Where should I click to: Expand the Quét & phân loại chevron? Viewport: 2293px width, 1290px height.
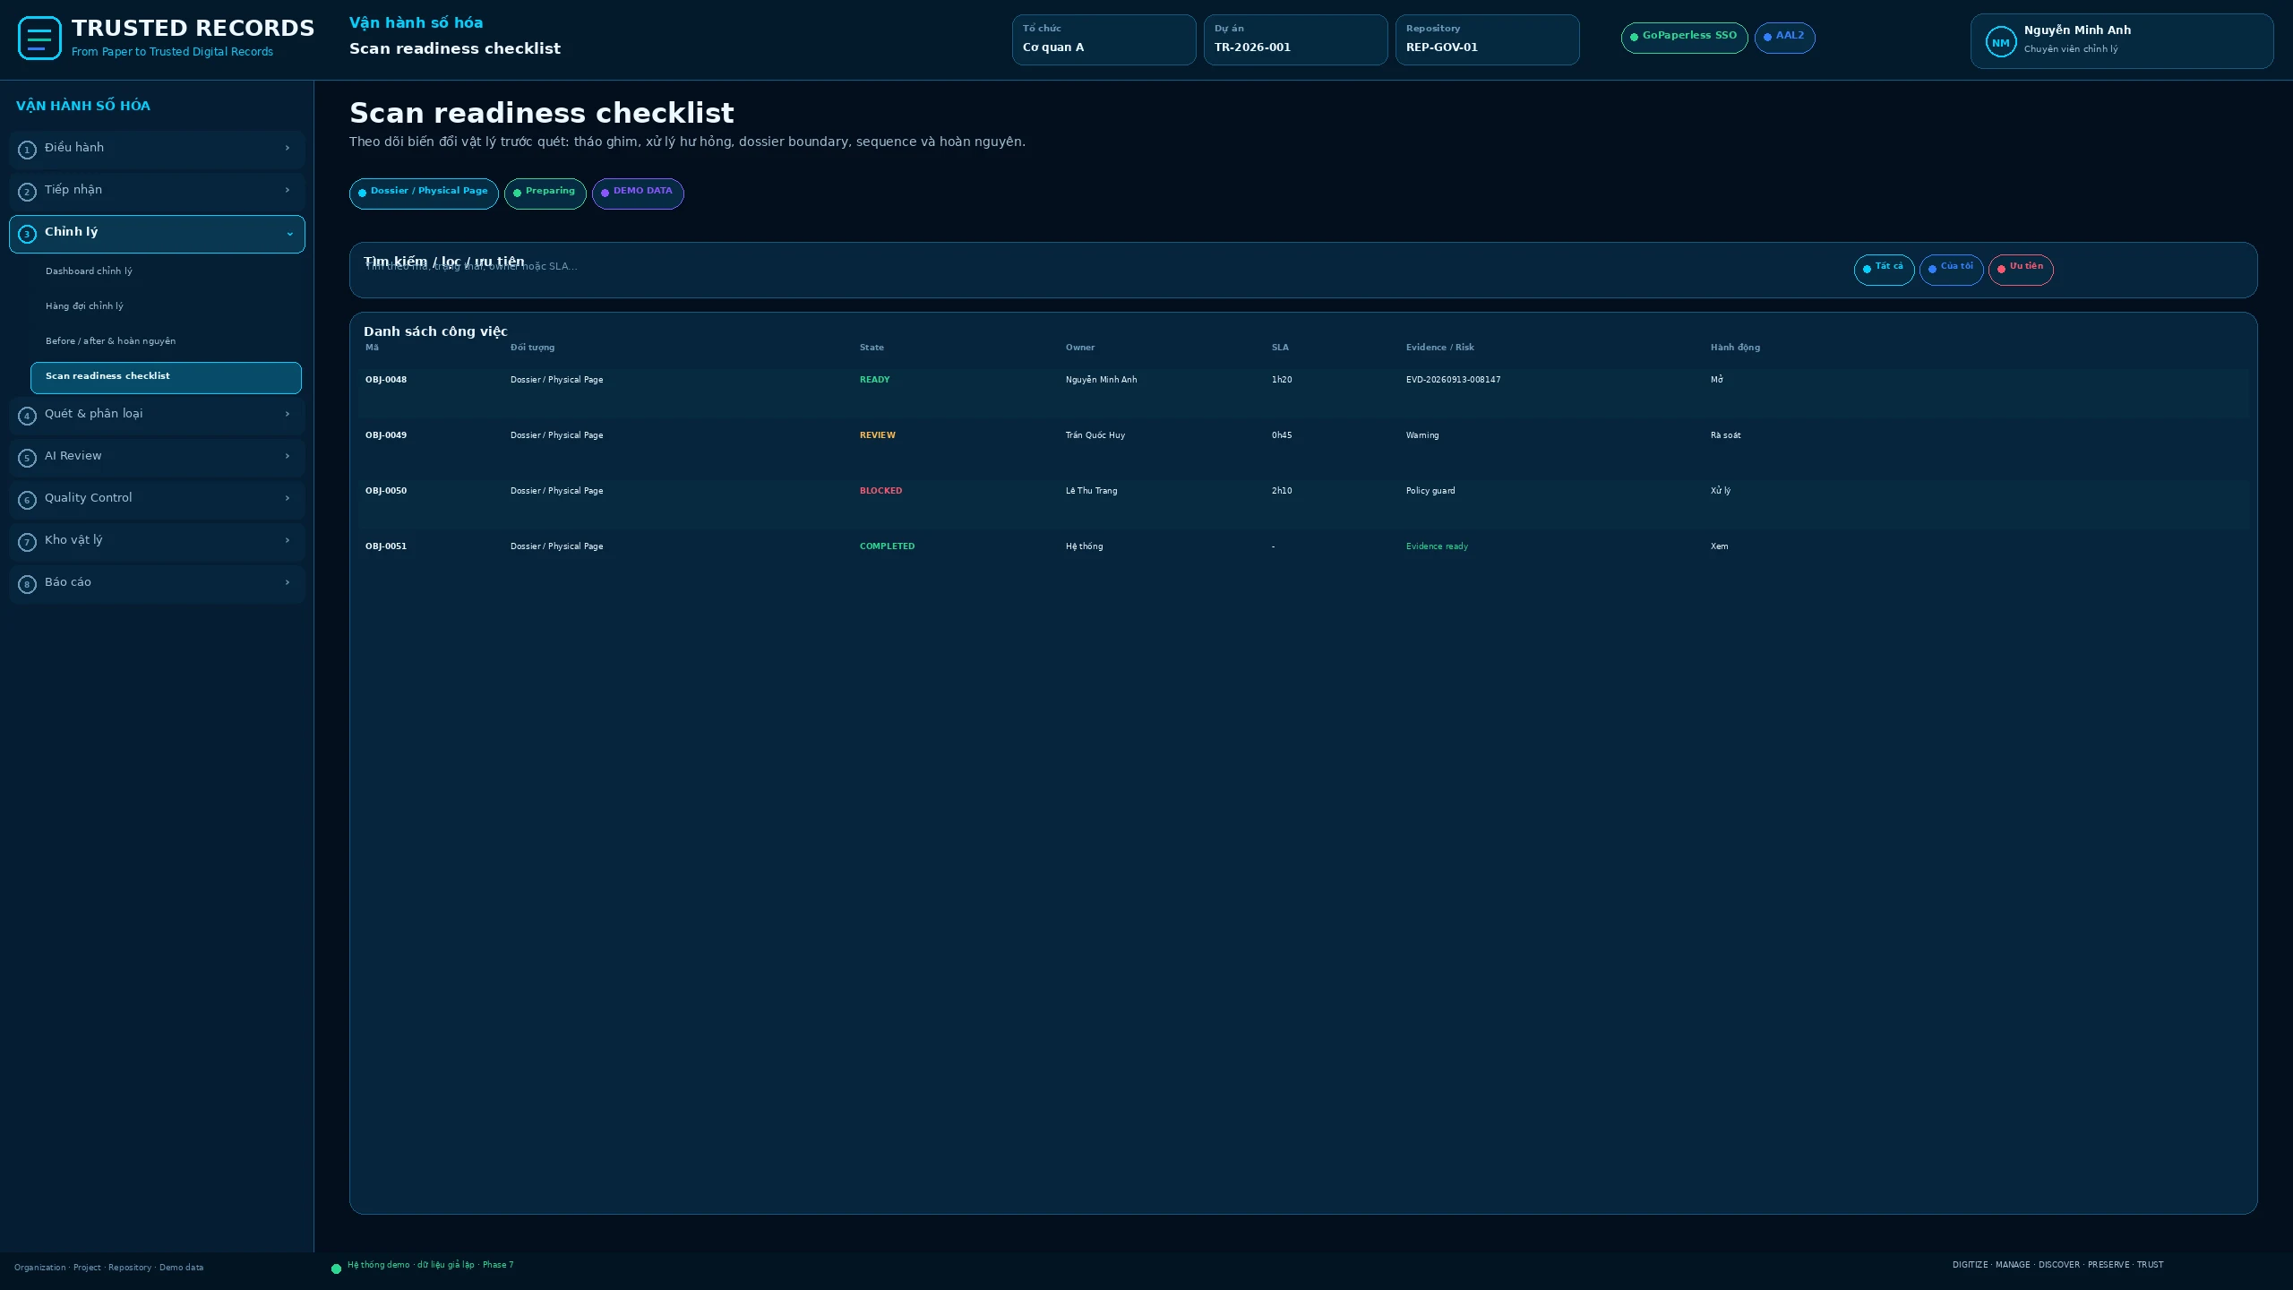click(288, 414)
